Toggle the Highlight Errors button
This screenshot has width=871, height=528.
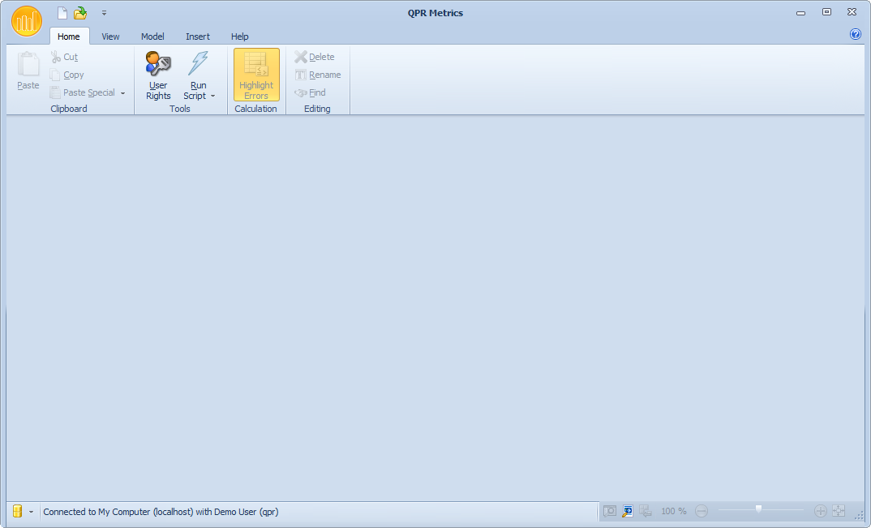[x=256, y=75]
